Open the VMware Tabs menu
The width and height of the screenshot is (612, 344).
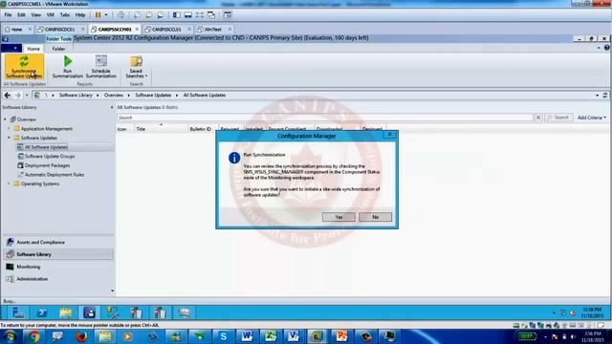[65, 15]
